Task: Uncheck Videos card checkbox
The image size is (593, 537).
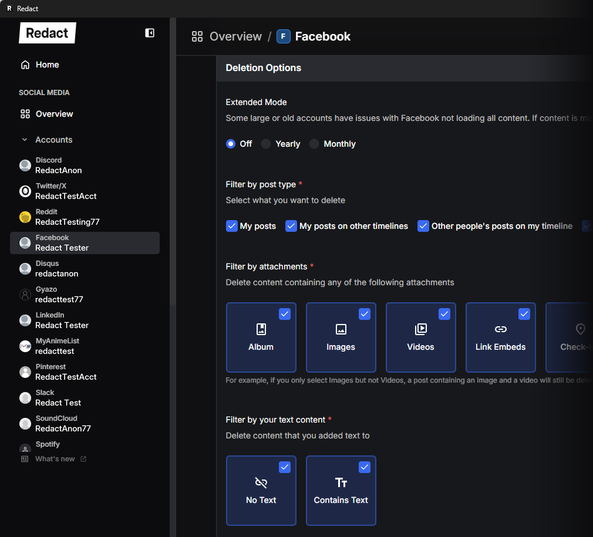Action: [444, 314]
